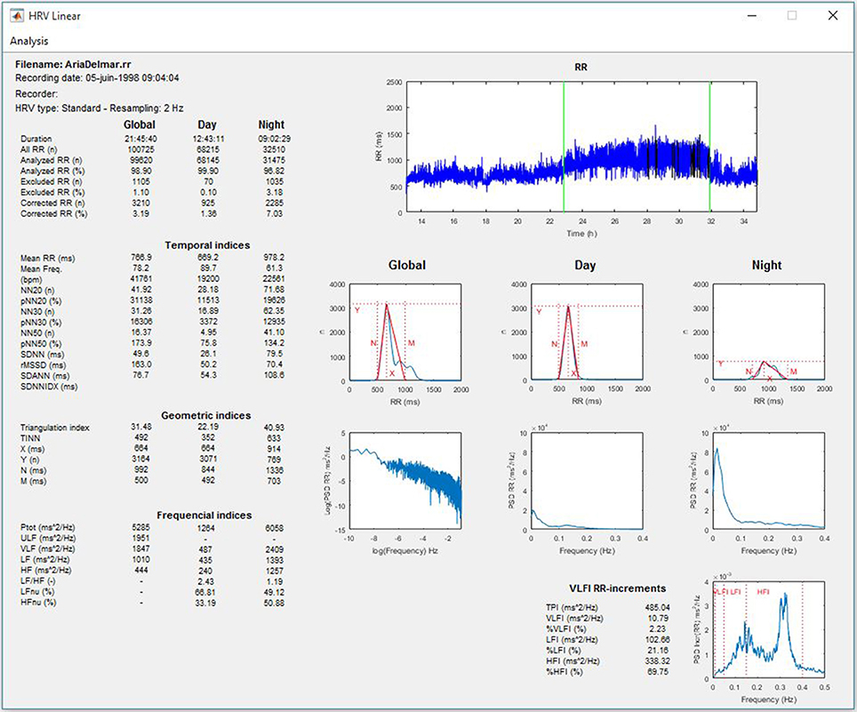The width and height of the screenshot is (857, 712).
Task: Click Global duration value 21:45:40
Action: [140, 139]
